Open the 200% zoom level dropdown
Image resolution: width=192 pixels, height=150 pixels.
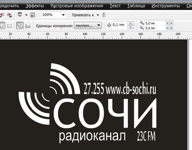click(63, 15)
